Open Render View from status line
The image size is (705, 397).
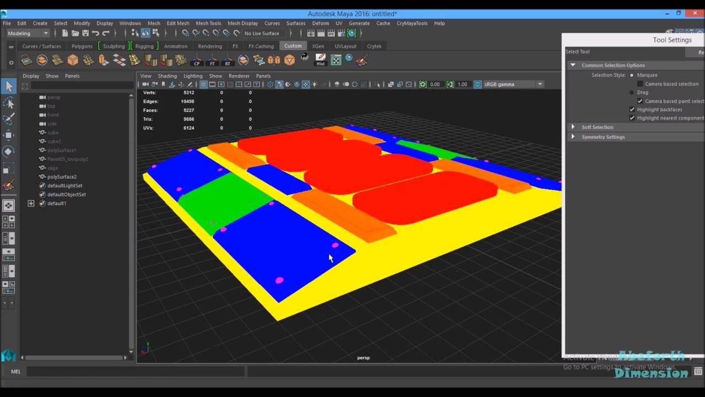311,33
